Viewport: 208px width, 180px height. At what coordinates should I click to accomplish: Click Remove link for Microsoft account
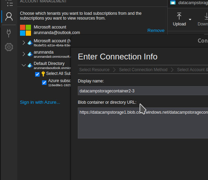point(156,30)
